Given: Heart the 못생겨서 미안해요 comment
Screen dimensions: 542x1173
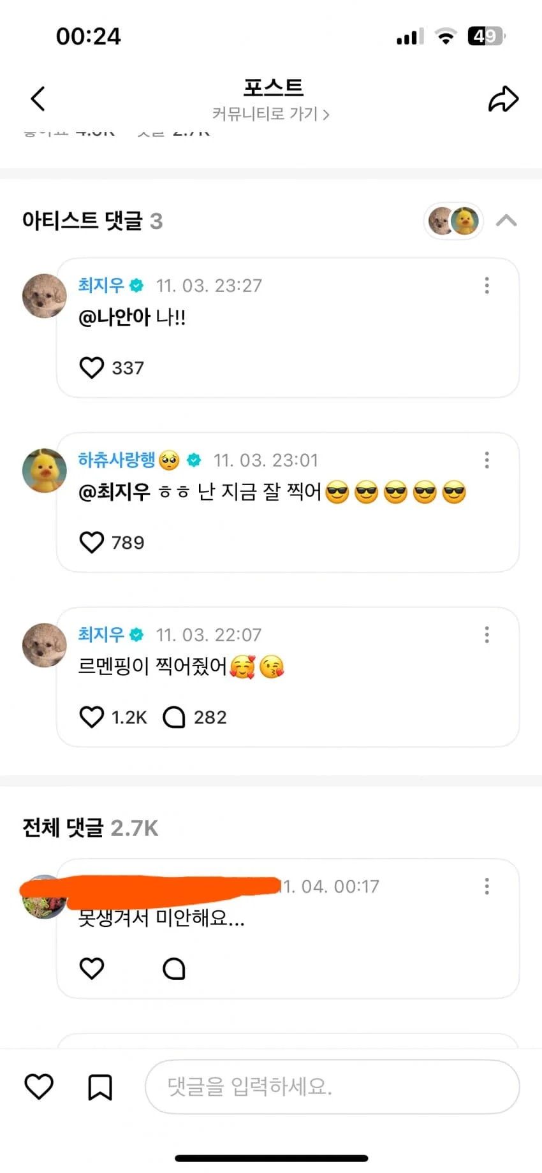Looking at the screenshot, I should pos(92,968).
